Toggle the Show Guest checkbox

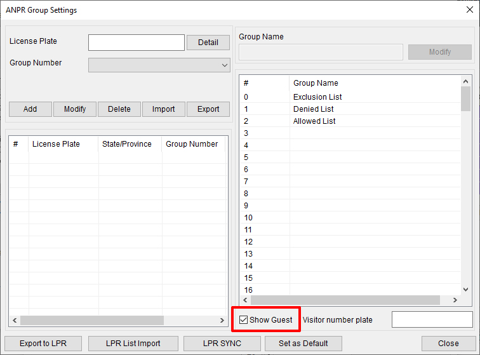point(244,320)
